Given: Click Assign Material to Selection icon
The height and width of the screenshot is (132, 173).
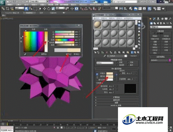Looking at the screenshot, I should point(102,52).
